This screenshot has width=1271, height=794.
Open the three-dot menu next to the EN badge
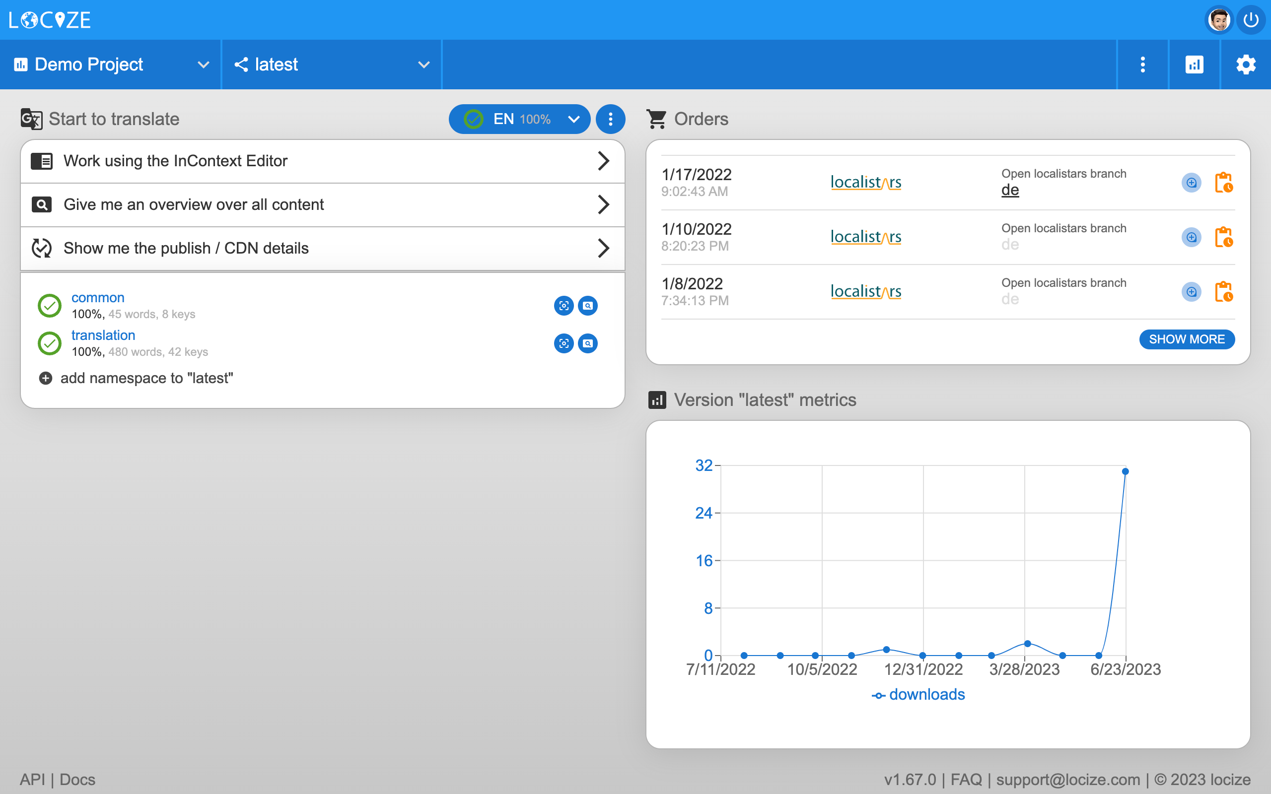[610, 119]
